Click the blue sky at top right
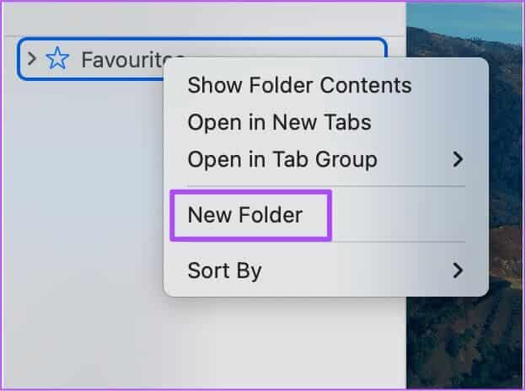Screen dimensions: 526x391 (472, 17)
